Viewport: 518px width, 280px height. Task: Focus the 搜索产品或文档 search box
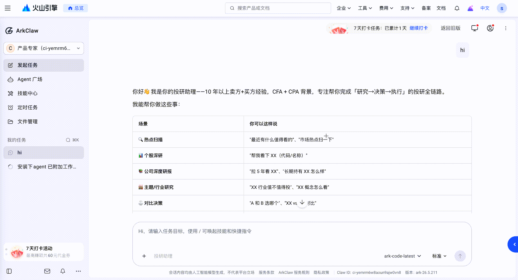pyautogui.click(x=278, y=8)
